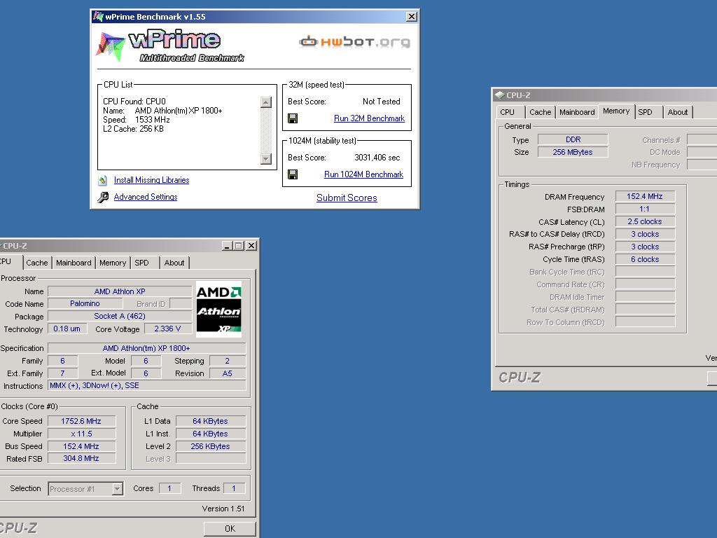This screenshot has width=717, height=538.
Task: Close the left CPU-Z window
Action: click(251, 246)
